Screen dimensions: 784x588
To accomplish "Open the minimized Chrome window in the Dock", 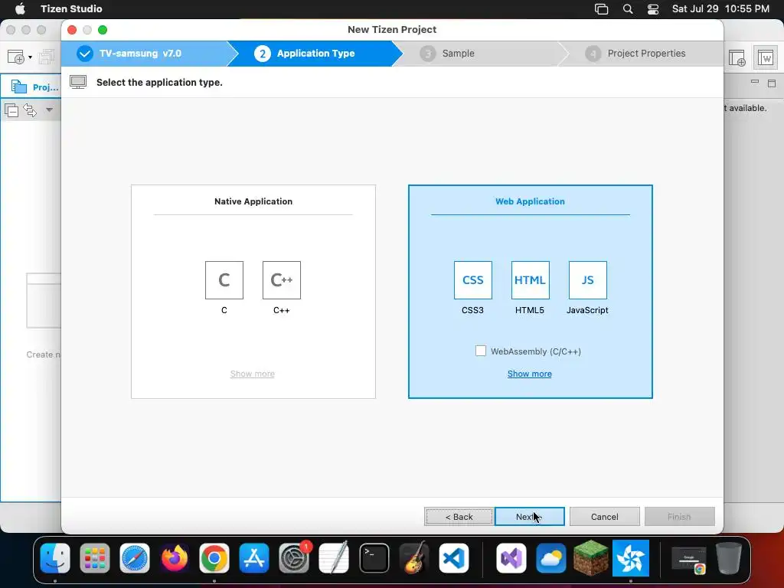I will click(689, 560).
